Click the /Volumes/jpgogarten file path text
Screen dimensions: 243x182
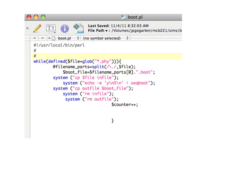tap(147, 31)
